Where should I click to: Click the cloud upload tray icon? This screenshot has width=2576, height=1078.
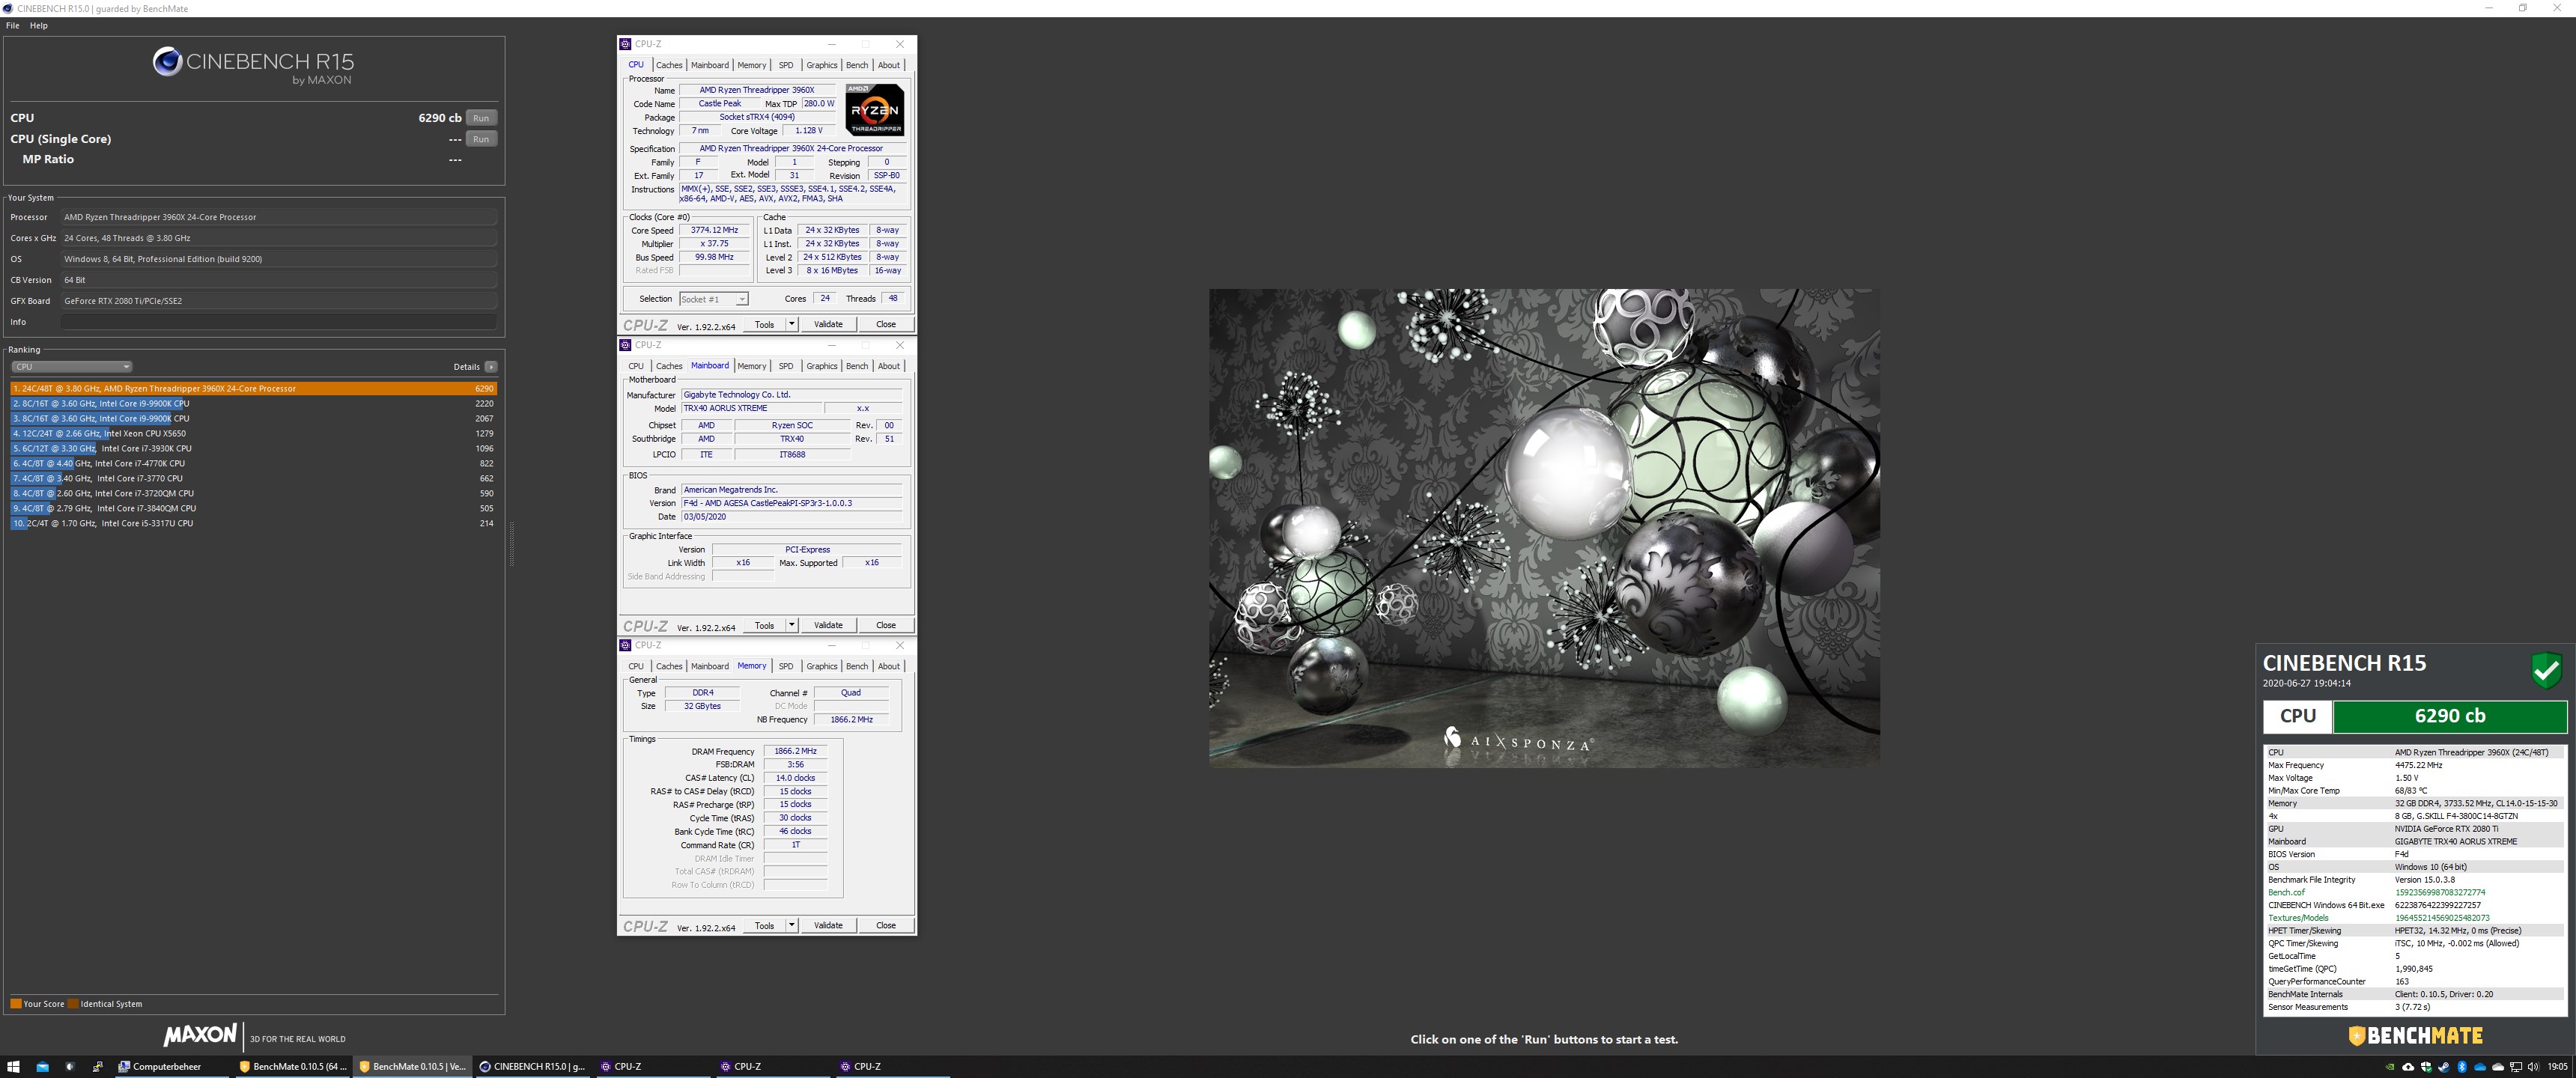[x=2409, y=1067]
